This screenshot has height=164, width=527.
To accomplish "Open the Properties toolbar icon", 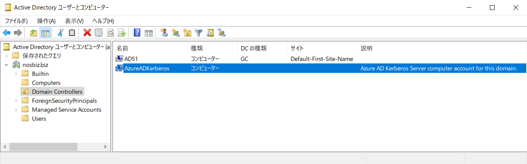I will click(x=99, y=33).
